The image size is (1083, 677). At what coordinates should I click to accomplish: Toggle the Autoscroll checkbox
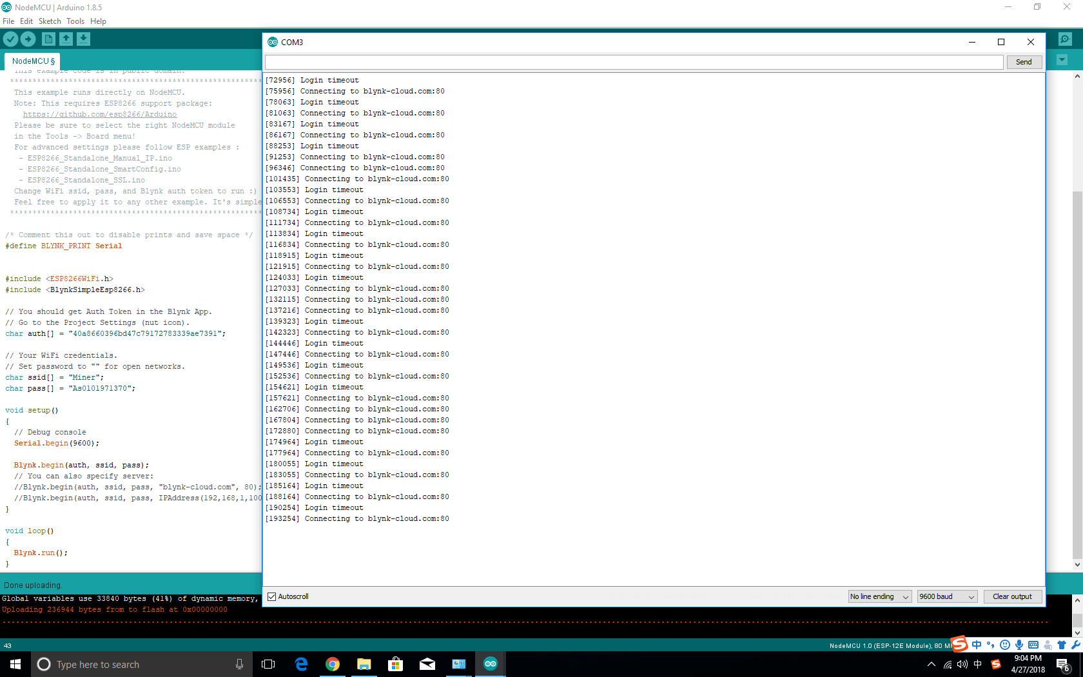[x=271, y=596]
